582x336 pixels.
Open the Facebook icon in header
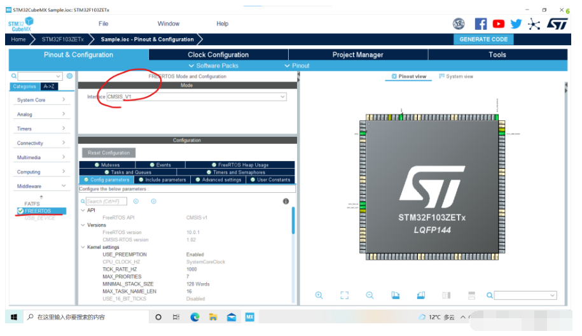481,24
